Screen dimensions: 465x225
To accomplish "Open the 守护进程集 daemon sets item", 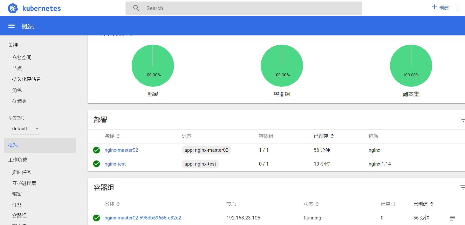I will [x=24, y=183].
